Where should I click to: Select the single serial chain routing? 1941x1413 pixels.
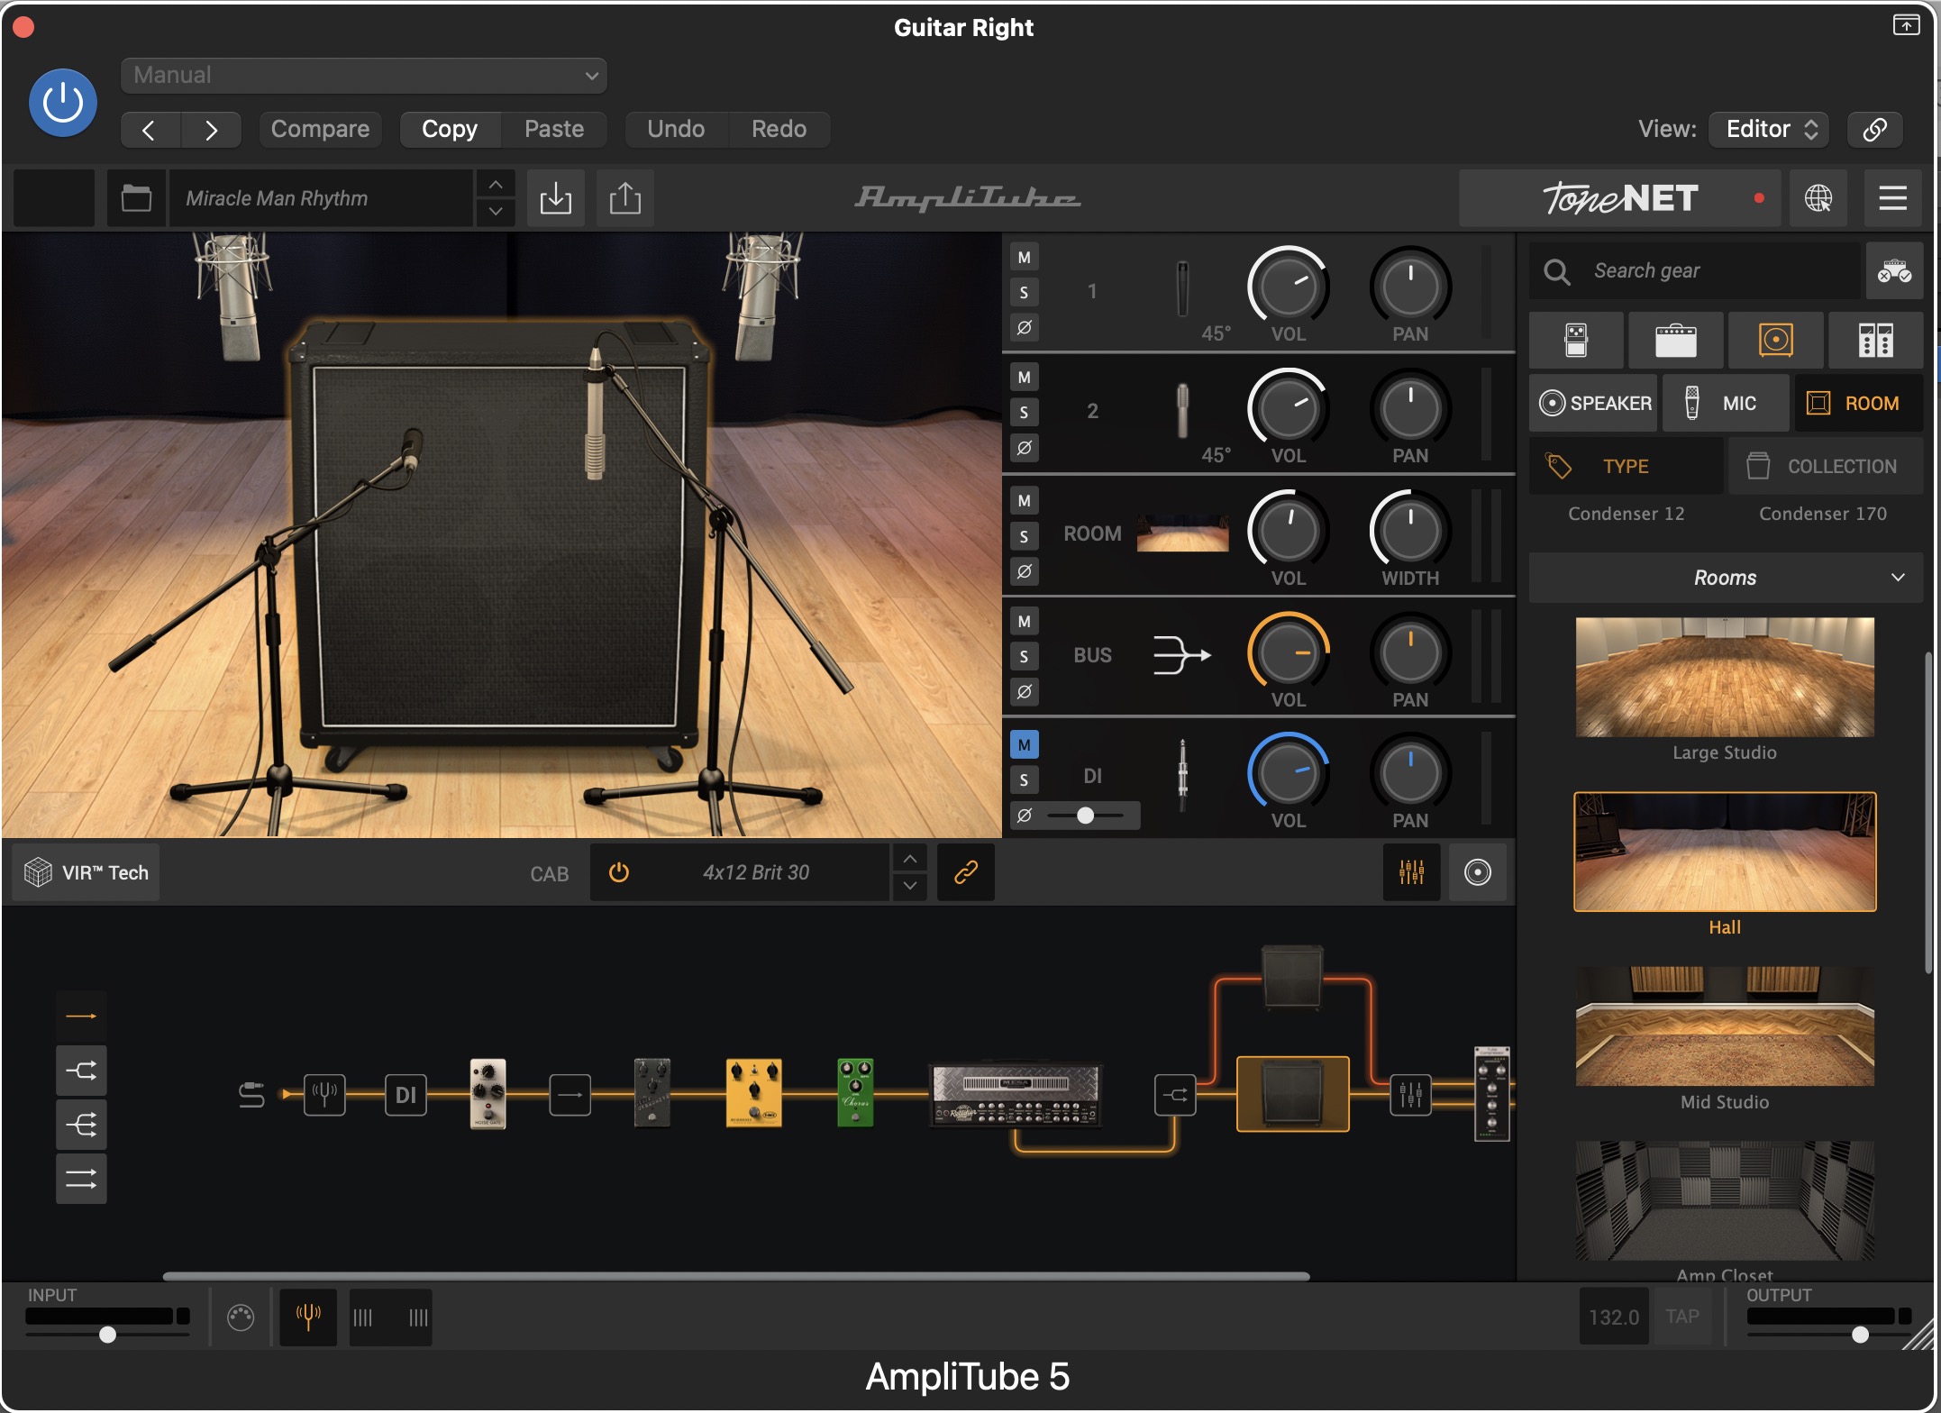pos(81,1017)
